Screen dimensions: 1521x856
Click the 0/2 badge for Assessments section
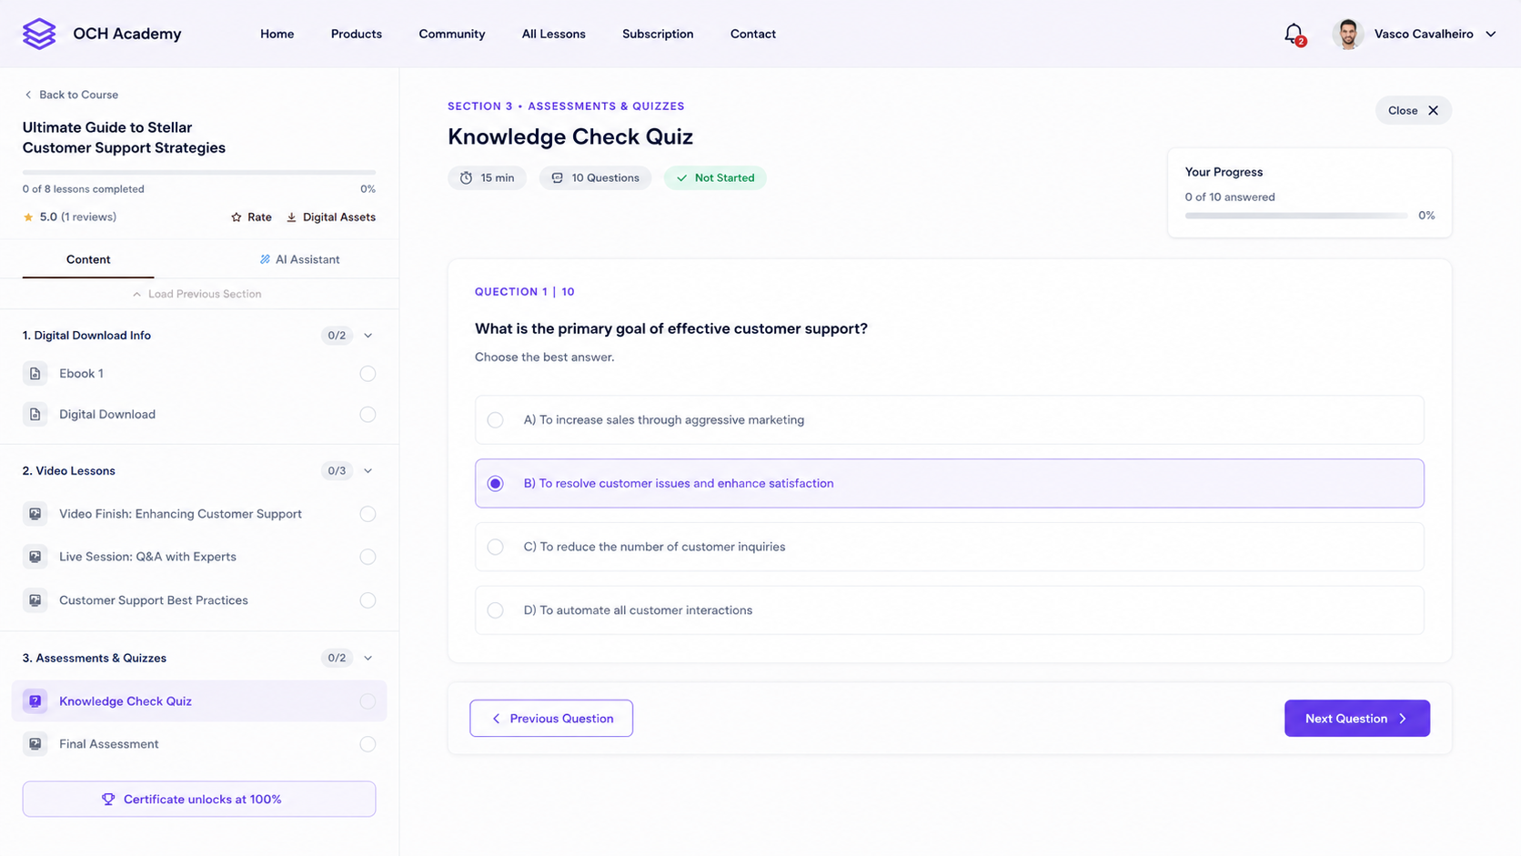pyautogui.click(x=337, y=659)
